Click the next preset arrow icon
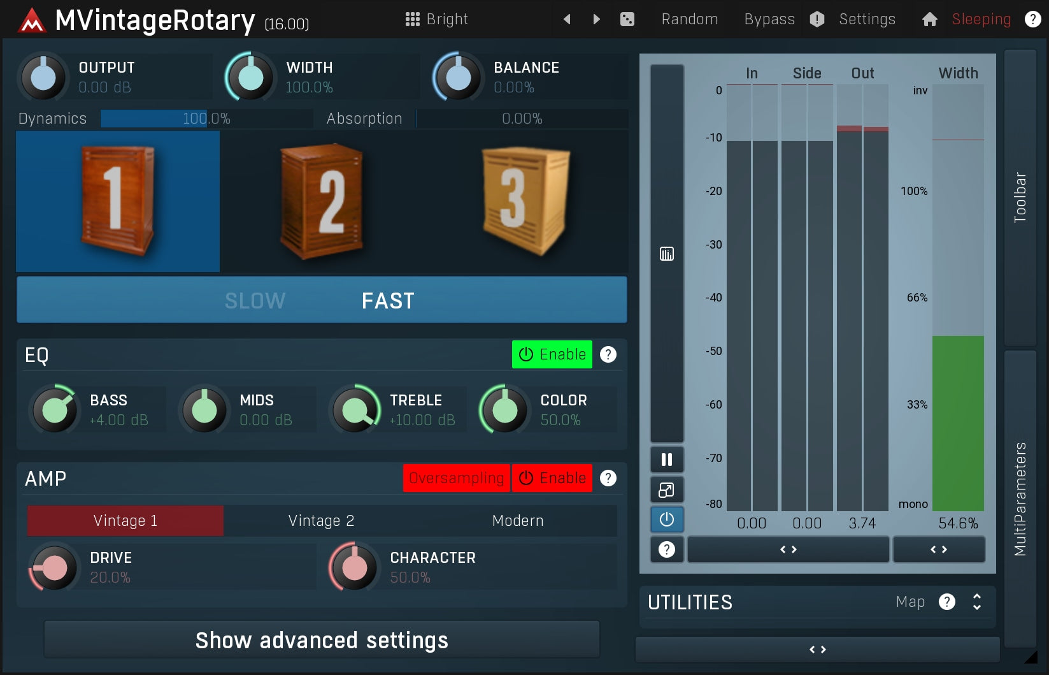This screenshot has width=1049, height=675. (596, 18)
